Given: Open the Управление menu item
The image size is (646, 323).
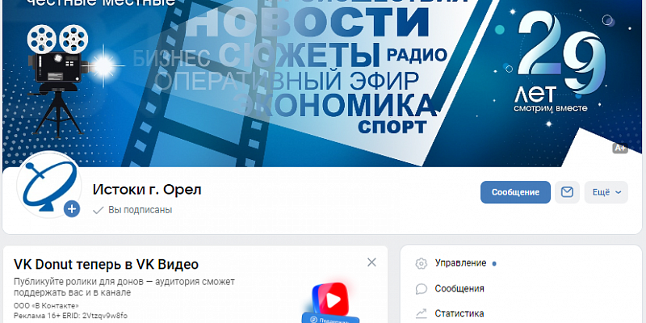Looking at the screenshot, I should click(x=460, y=263).
